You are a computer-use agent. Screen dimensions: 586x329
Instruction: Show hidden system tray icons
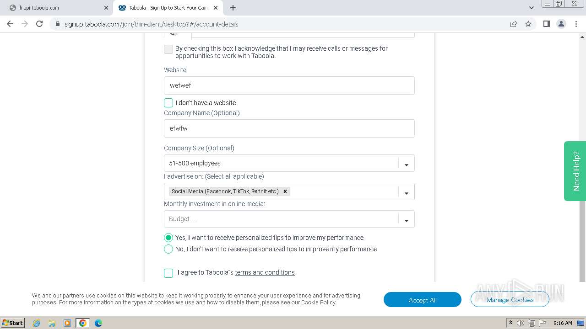tap(510, 323)
